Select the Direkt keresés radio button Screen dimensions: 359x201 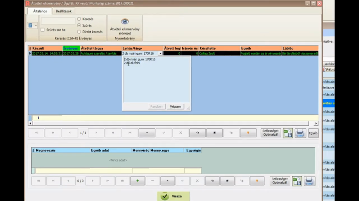(79, 32)
